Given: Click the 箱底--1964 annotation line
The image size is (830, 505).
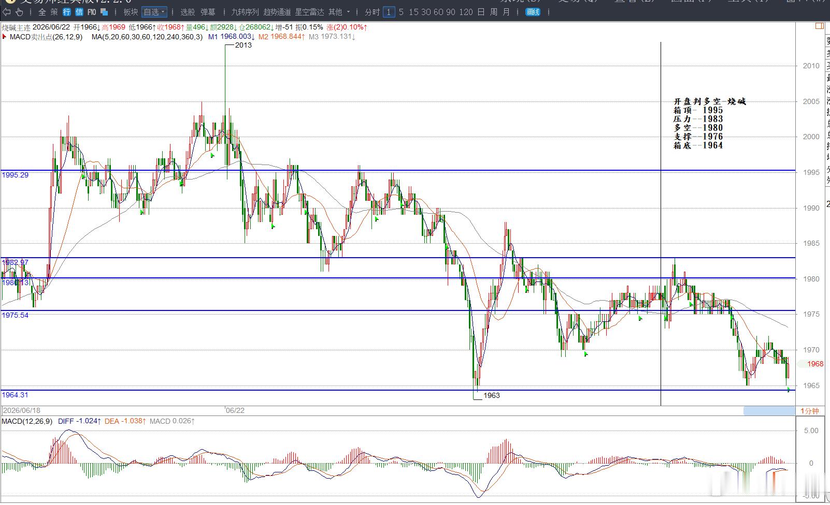Looking at the screenshot, I should coord(698,145).
